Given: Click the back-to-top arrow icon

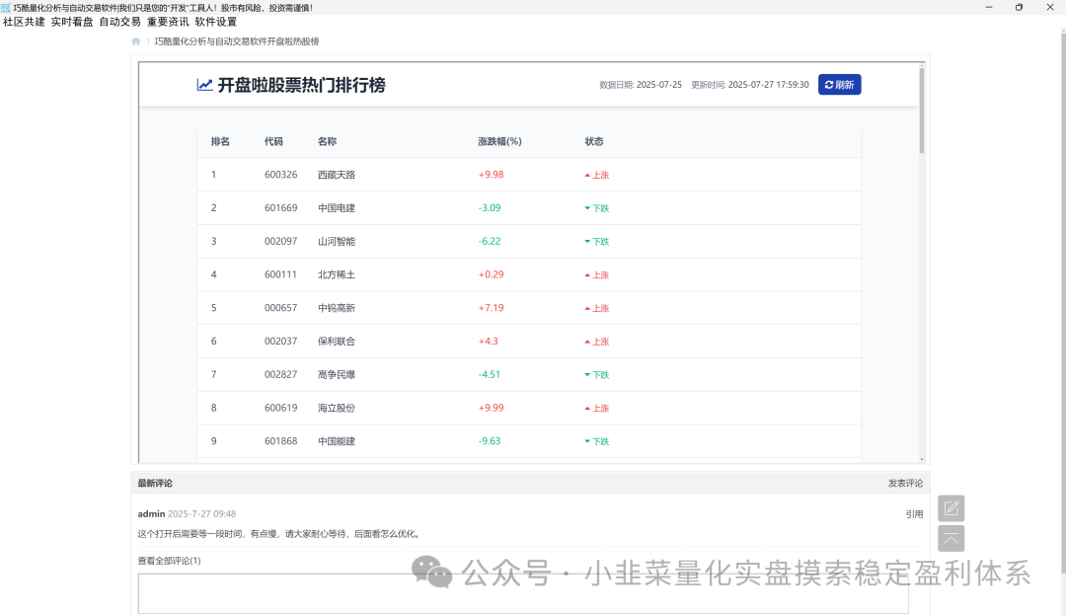Looking at the screenshot, I should [952, 538].
